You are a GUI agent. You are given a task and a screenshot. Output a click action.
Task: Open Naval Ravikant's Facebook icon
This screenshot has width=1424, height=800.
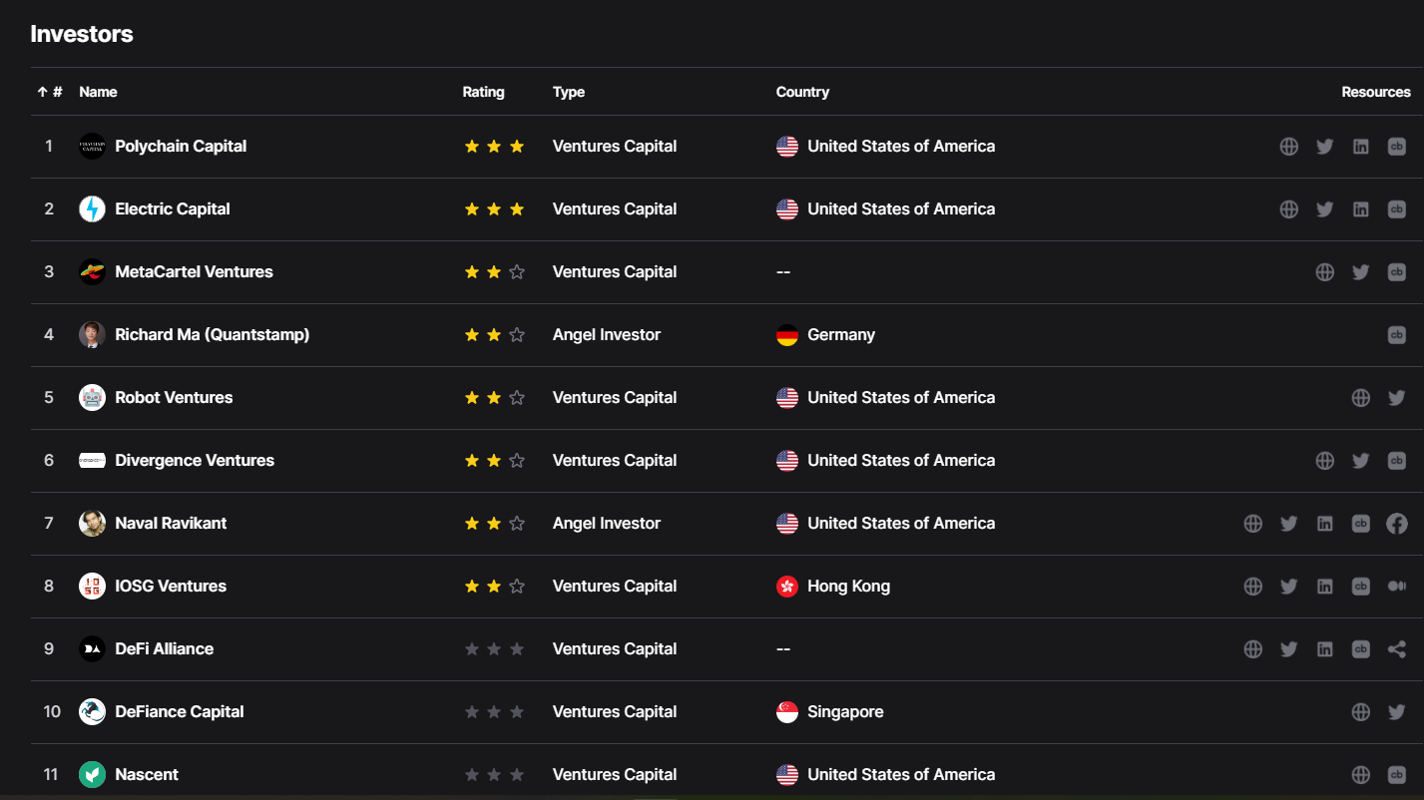[x=1396, y=524]
